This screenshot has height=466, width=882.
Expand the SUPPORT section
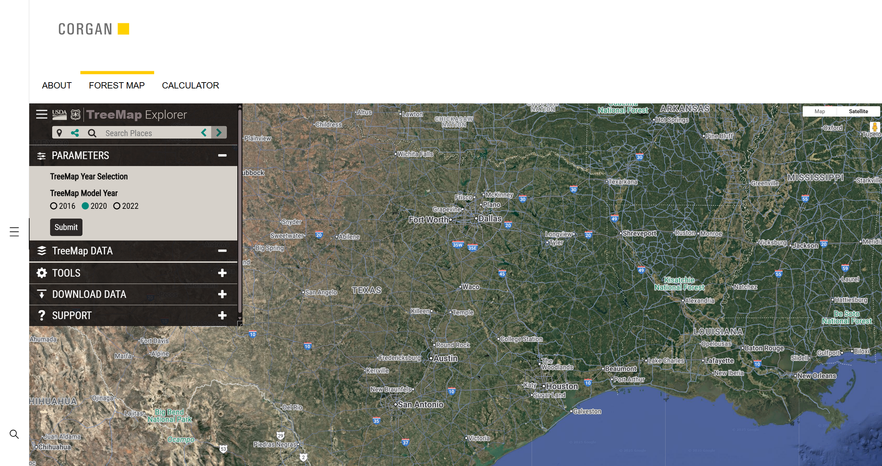[222, 315]
